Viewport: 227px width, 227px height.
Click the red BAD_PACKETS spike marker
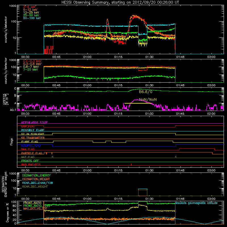(131, 165)
